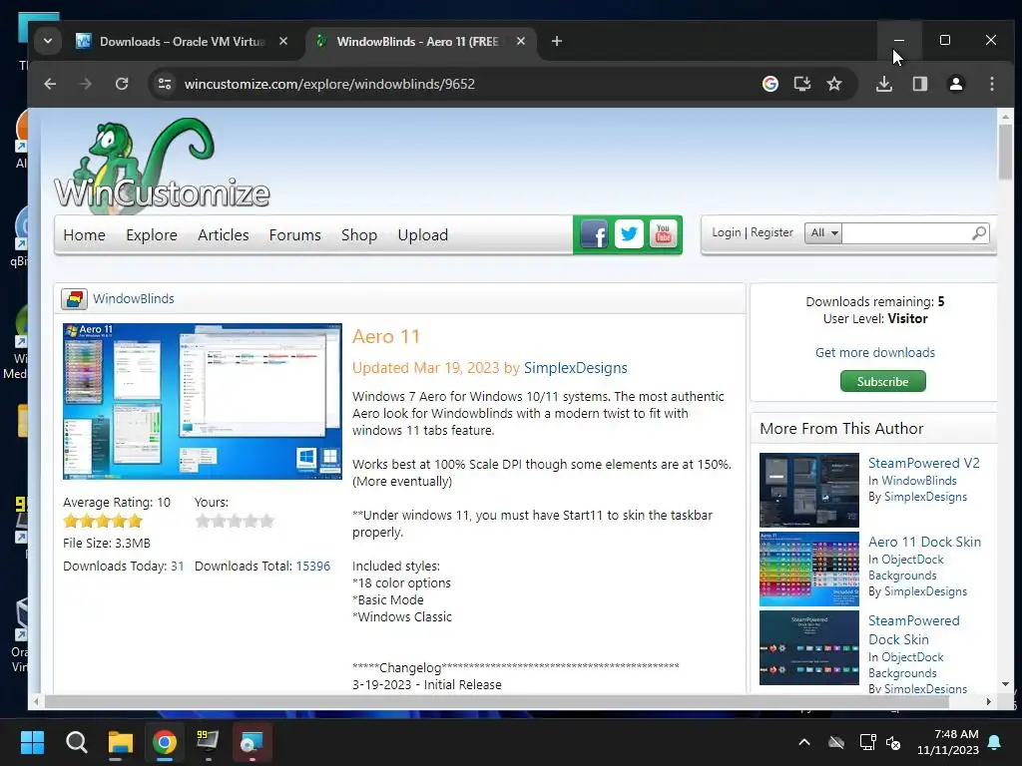Click the green Subscribe button
The height and width of the screenshot is (766, 1022).
pyautogui.click(x=882, y=382)
